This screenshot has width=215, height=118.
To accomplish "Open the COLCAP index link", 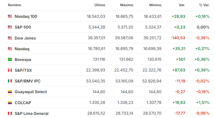I will point(23,103).
